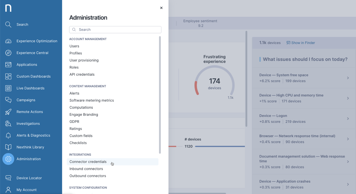Viewport: 356px width, 194px height.
Task: Open the Device Locator icon
Action: [8, 178]
